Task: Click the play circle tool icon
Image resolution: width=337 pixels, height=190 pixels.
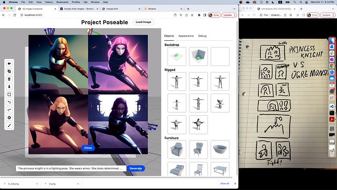Action: tap(9, 118)
